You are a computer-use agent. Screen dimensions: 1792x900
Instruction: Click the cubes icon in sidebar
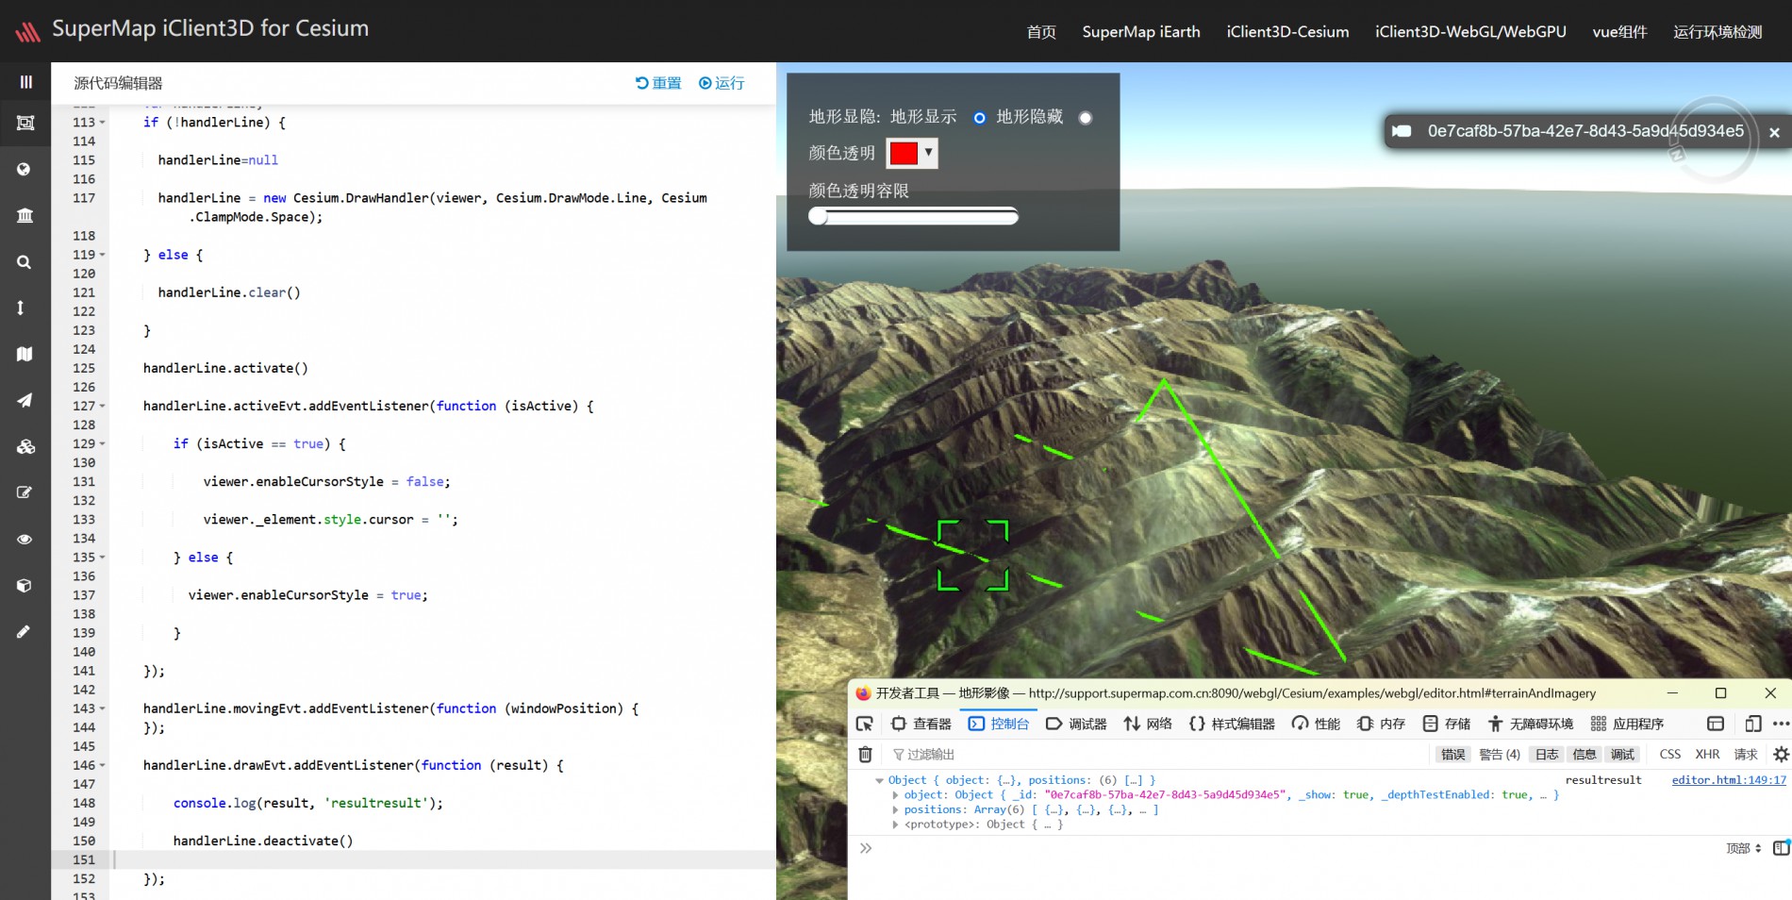[x=25, y=446]
